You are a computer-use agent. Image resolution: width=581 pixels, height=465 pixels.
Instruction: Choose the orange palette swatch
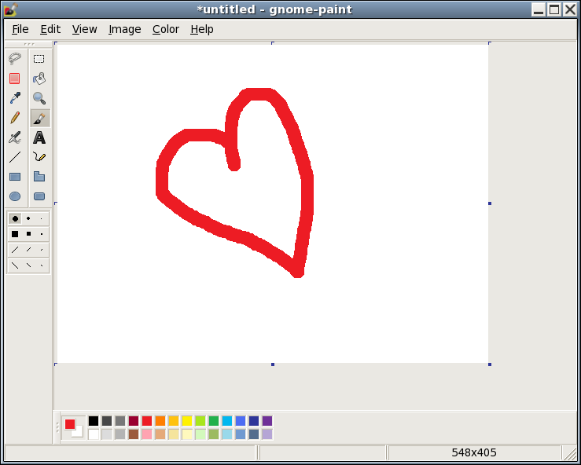click(x=160, y=421)
